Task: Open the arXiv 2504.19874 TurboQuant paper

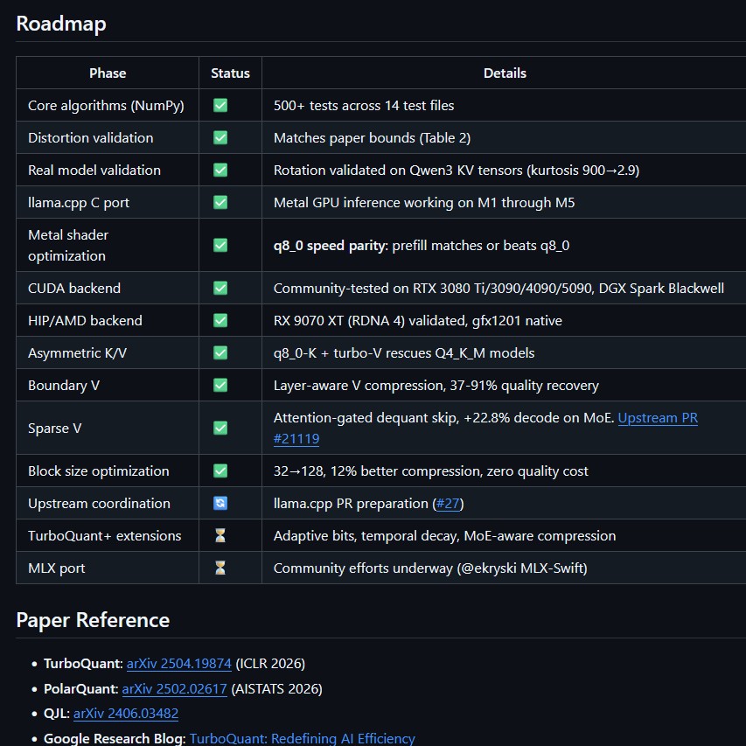Action: click(178, 663)
